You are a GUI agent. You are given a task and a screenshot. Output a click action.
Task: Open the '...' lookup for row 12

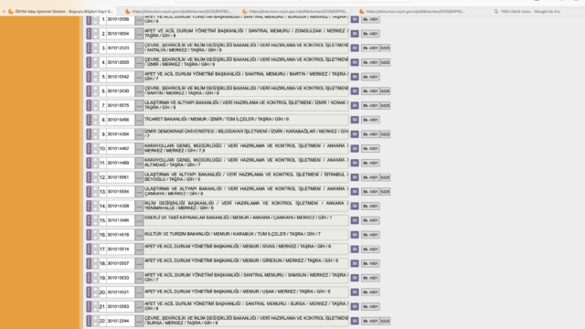(139, 177)
